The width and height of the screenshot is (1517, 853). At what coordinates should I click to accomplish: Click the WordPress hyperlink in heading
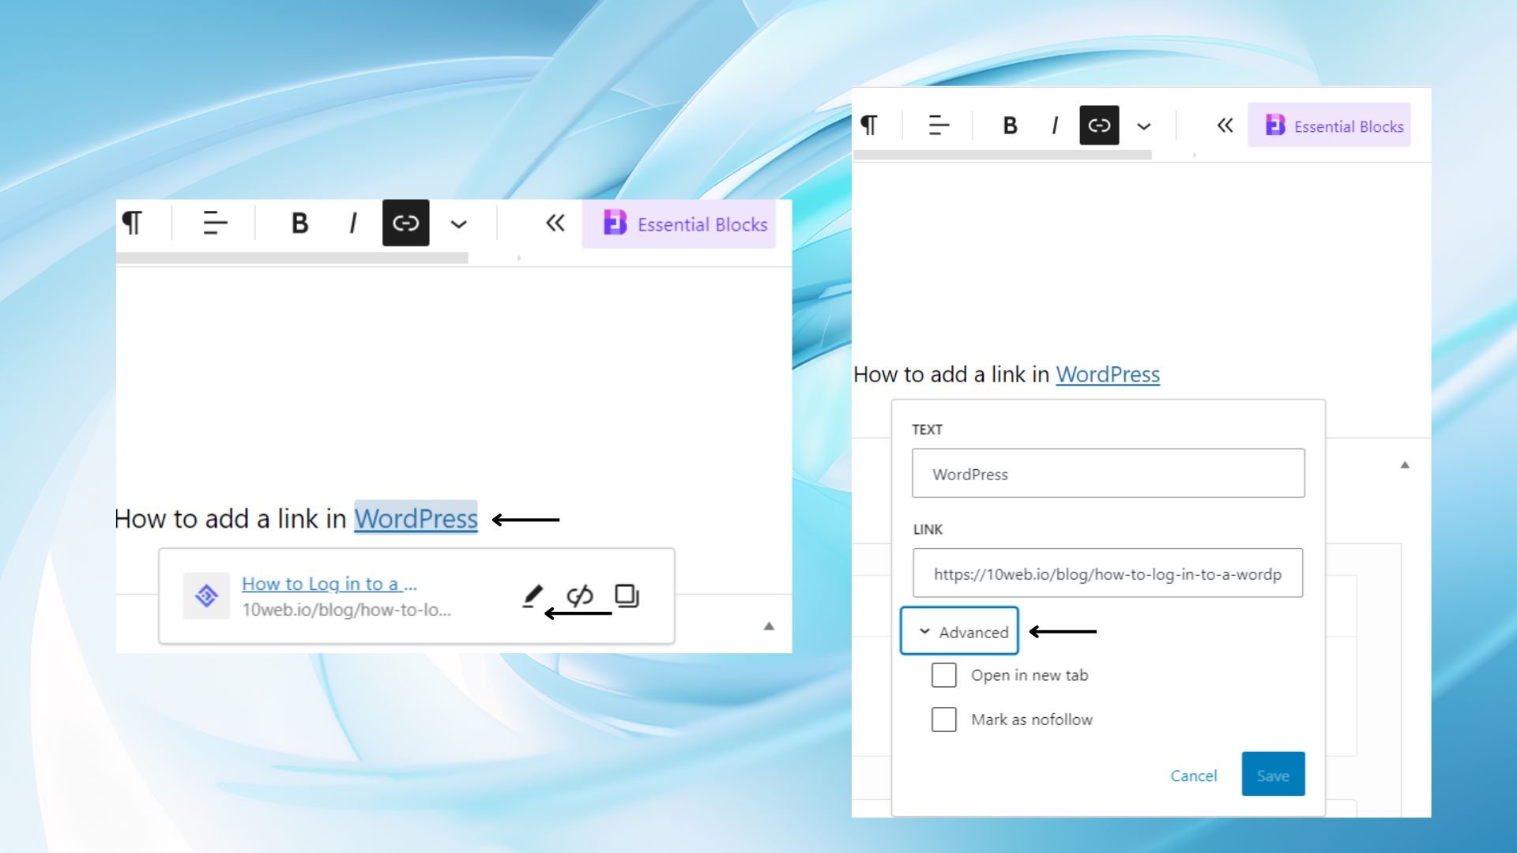click(x=415, y=517)
